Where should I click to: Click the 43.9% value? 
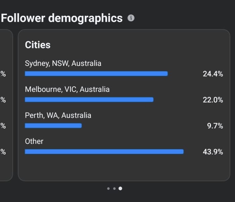pyautogui.click(x=213, y=152)
